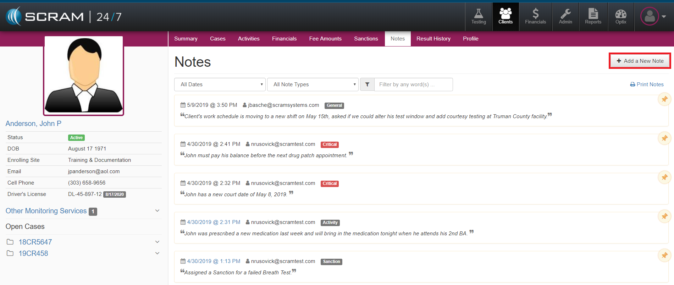Screen dimensions: 674x285
Task: Click the filter funnel icon
Action: 367,84
